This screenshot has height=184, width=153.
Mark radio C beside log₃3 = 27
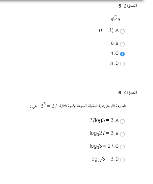122,147
